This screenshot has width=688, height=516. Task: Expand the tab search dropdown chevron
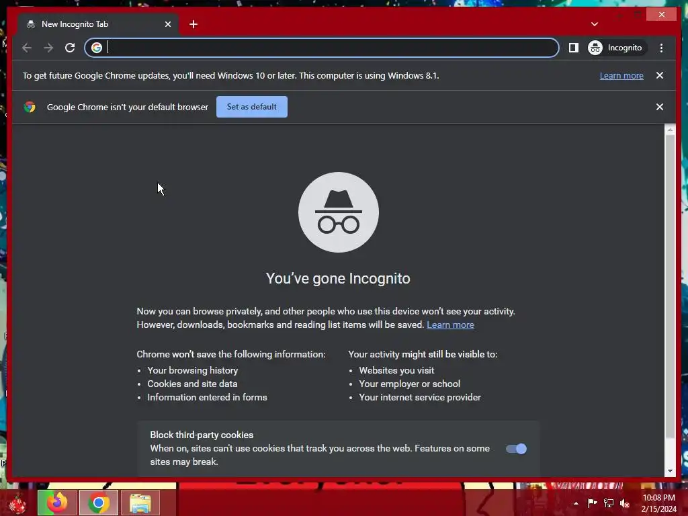point(595,24)
